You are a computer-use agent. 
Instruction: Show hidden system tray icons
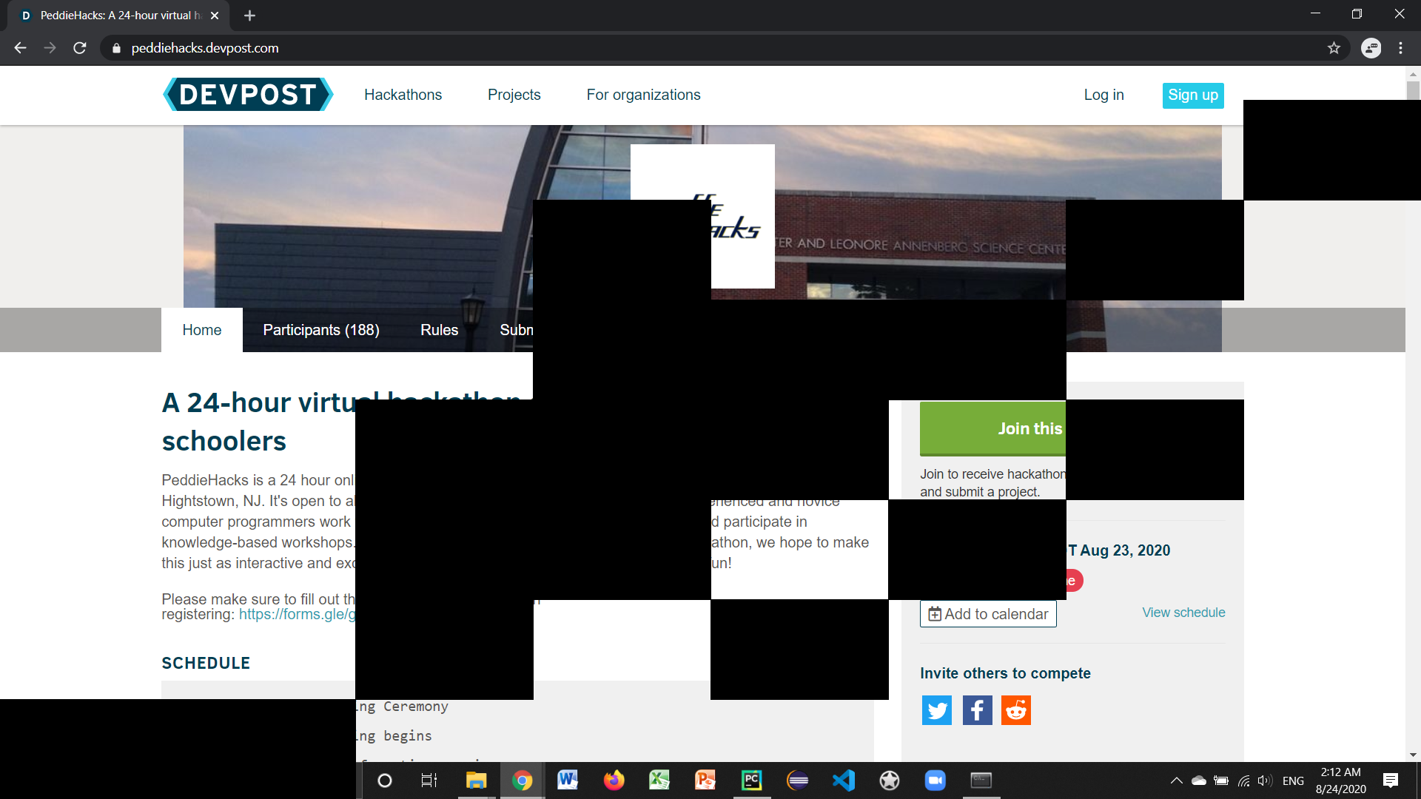(x=1176, y=781)
